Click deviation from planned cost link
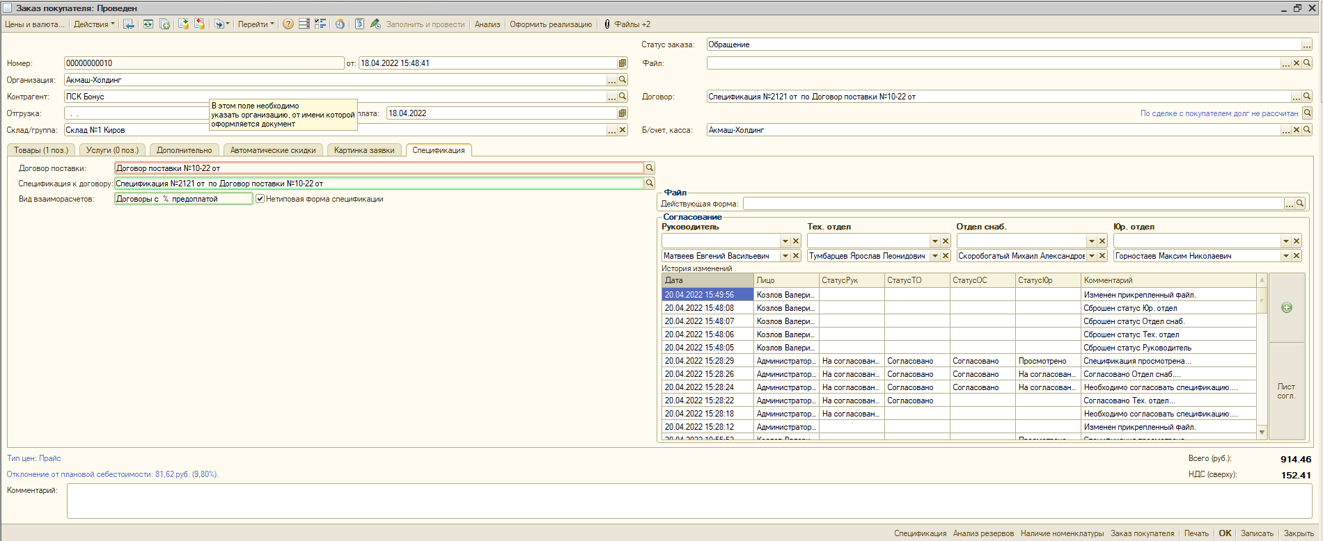 click(x=113, y=474)
